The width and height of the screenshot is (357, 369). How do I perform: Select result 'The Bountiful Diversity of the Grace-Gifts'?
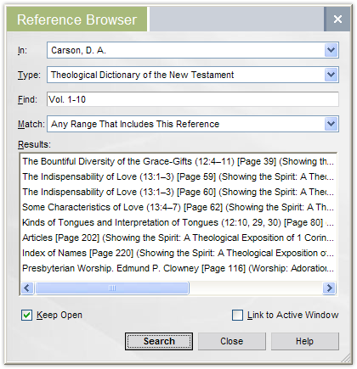[x=178, y=161]
